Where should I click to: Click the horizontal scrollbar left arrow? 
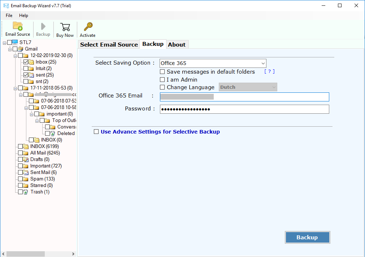tap(3, 254)
